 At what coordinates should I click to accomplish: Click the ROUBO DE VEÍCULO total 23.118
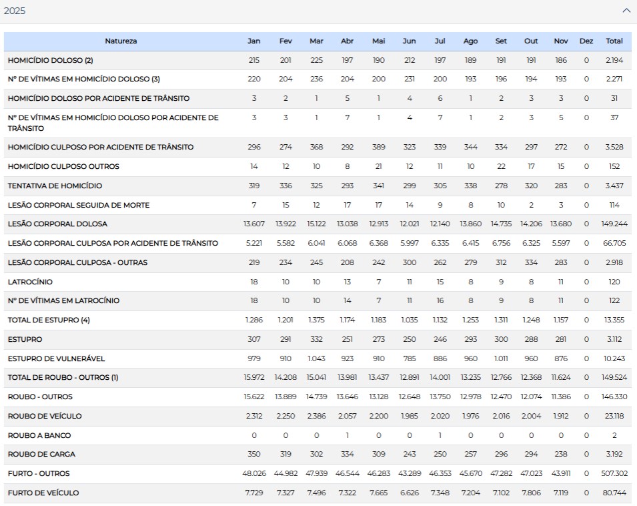(614, 417)
